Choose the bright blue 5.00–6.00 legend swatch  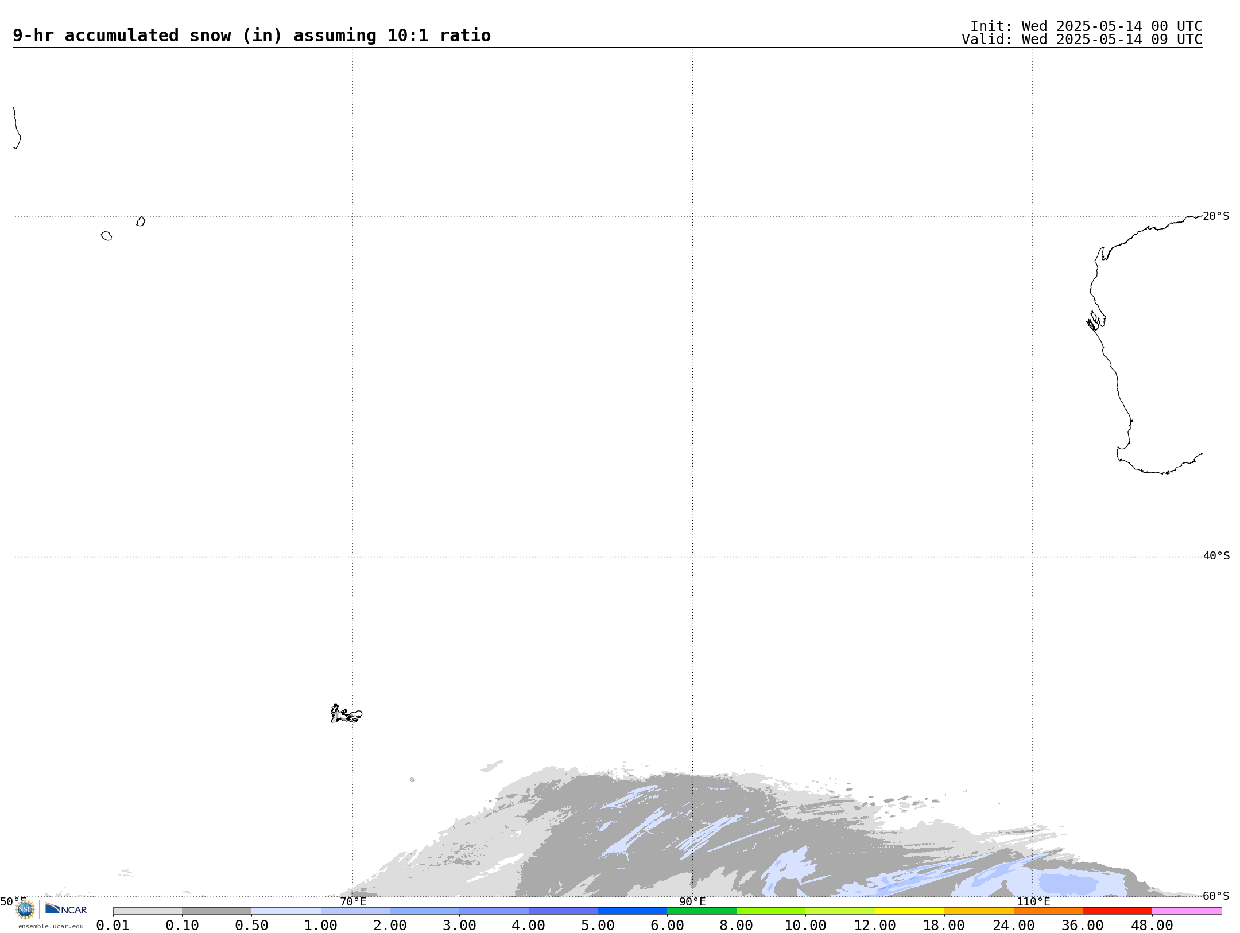(633, 911)
